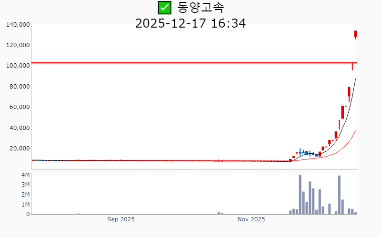Select the 100,000 price axis label

pyautogui.click(x=19, y=66)
